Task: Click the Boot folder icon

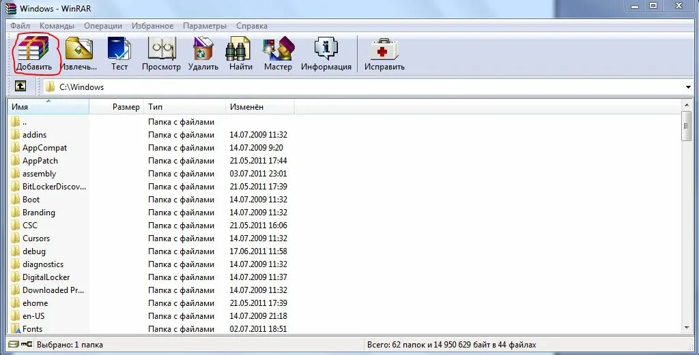Action: point(16,199)
